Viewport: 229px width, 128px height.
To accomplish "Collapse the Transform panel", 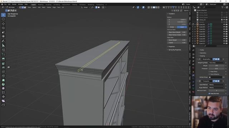I will pos(171,14).
